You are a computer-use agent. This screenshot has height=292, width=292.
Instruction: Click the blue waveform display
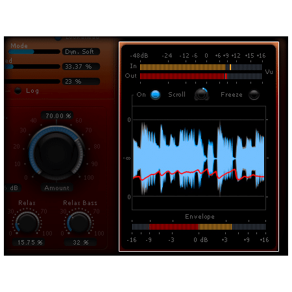tap(199, 158)
